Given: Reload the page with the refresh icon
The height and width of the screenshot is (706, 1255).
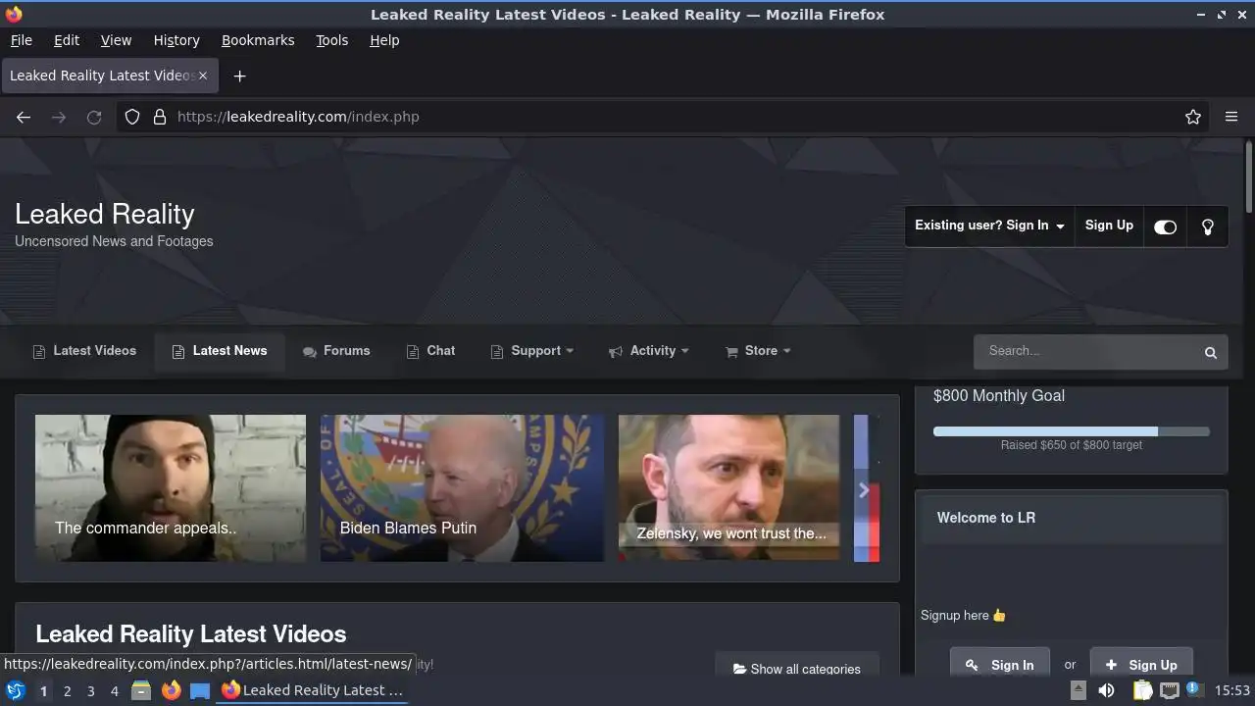Looking at the screenshot, I should coord(94,117).
